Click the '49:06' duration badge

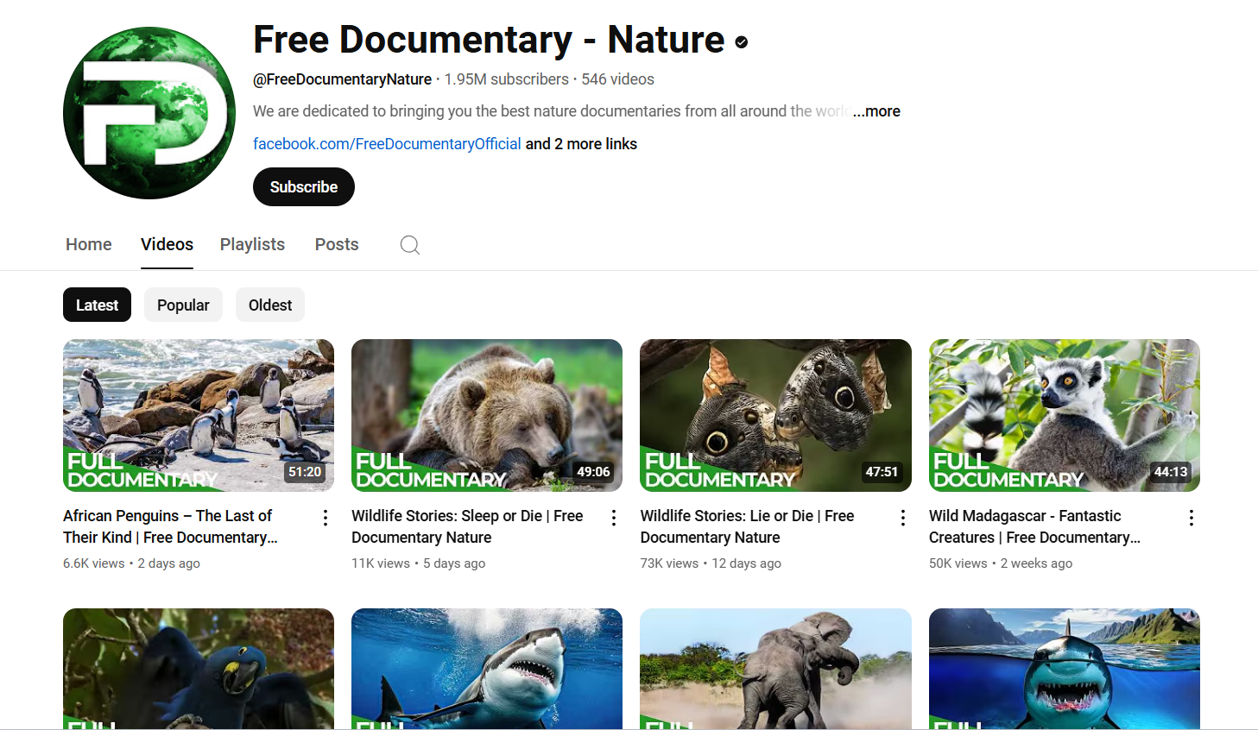(593, 472)
